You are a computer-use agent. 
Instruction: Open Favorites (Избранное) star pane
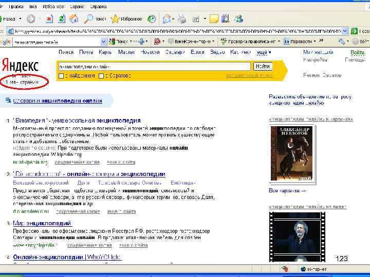tap(126, 19)
